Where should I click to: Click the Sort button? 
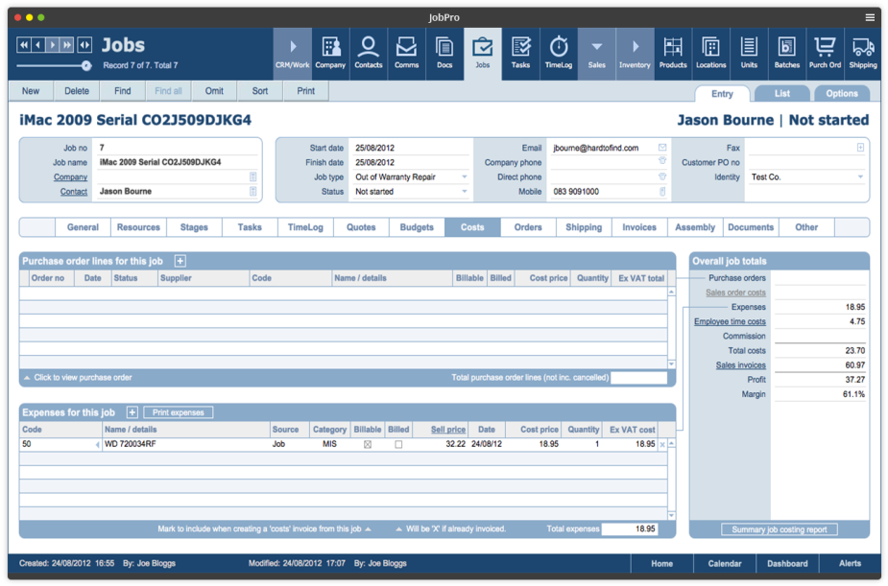pyautogui.click(x=260, y=91)
